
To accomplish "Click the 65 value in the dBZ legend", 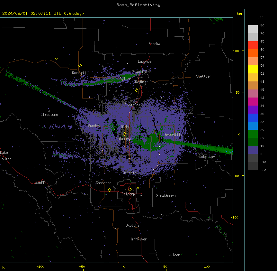I will (262, 42).
